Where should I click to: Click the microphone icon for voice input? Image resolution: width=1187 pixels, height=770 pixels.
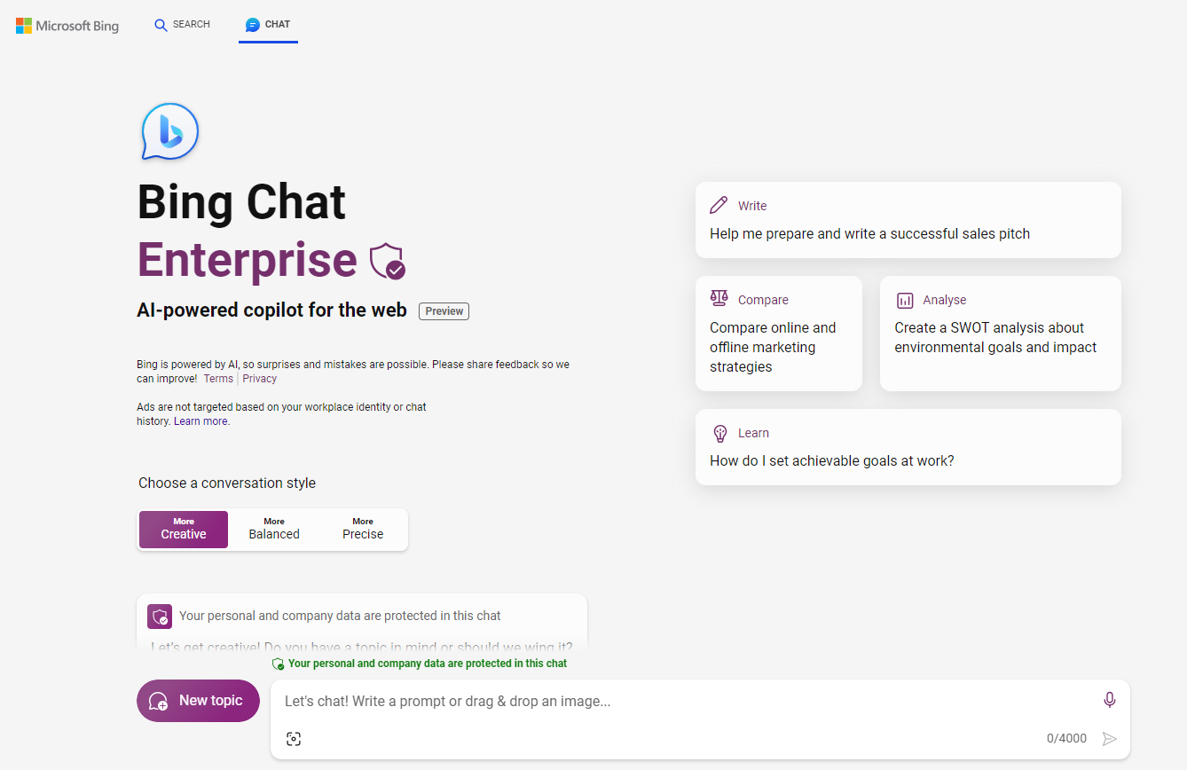[1109, 700]
